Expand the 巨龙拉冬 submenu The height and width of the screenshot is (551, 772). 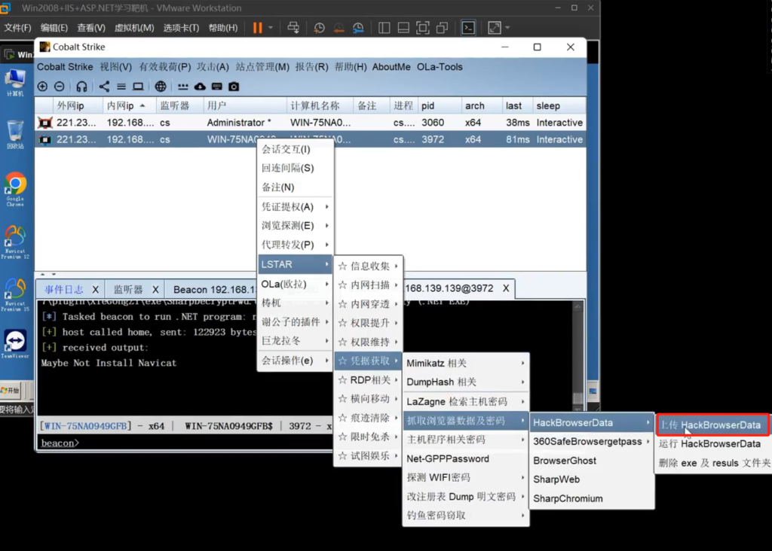coord(296,341)
